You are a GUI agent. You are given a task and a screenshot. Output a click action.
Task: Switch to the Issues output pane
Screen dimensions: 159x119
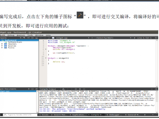point(44,115)
